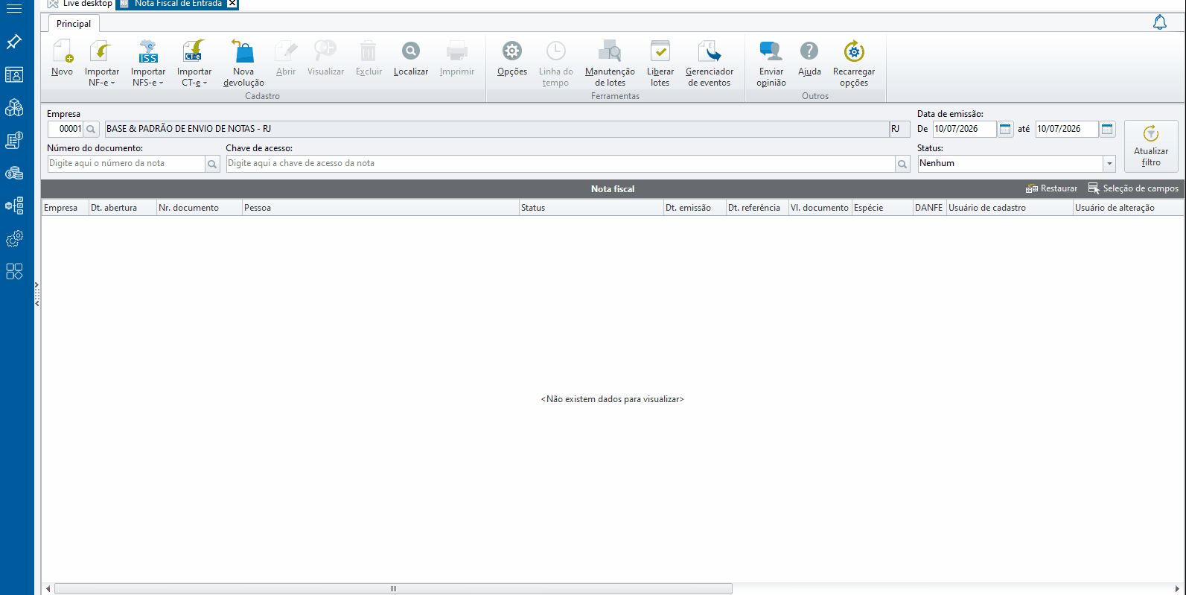Image resolution: width=1186 pixels, height=595 pixels.
Task: Click the Atualizar filtro button
Action: 1151,146
